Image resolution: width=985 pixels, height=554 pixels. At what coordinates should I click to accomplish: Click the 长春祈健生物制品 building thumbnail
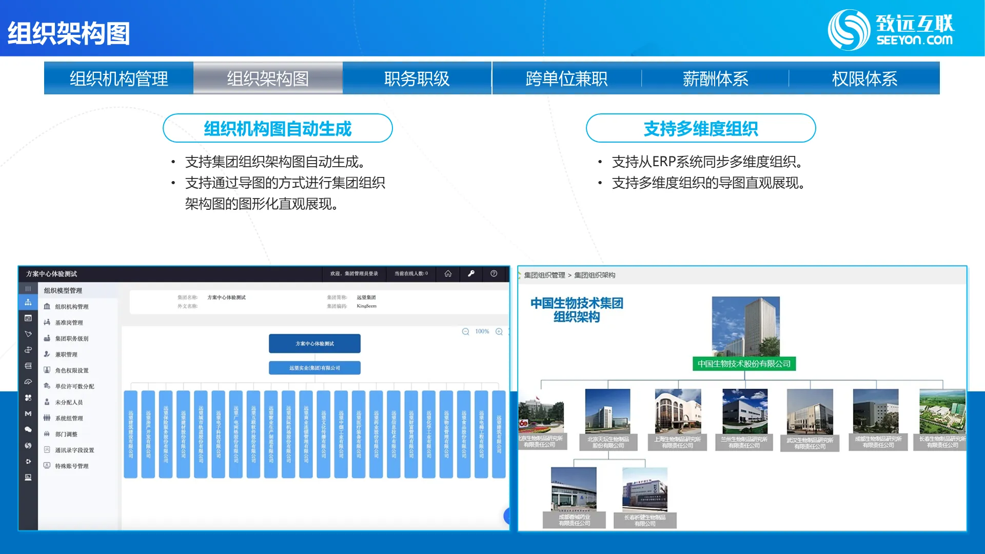645,490
